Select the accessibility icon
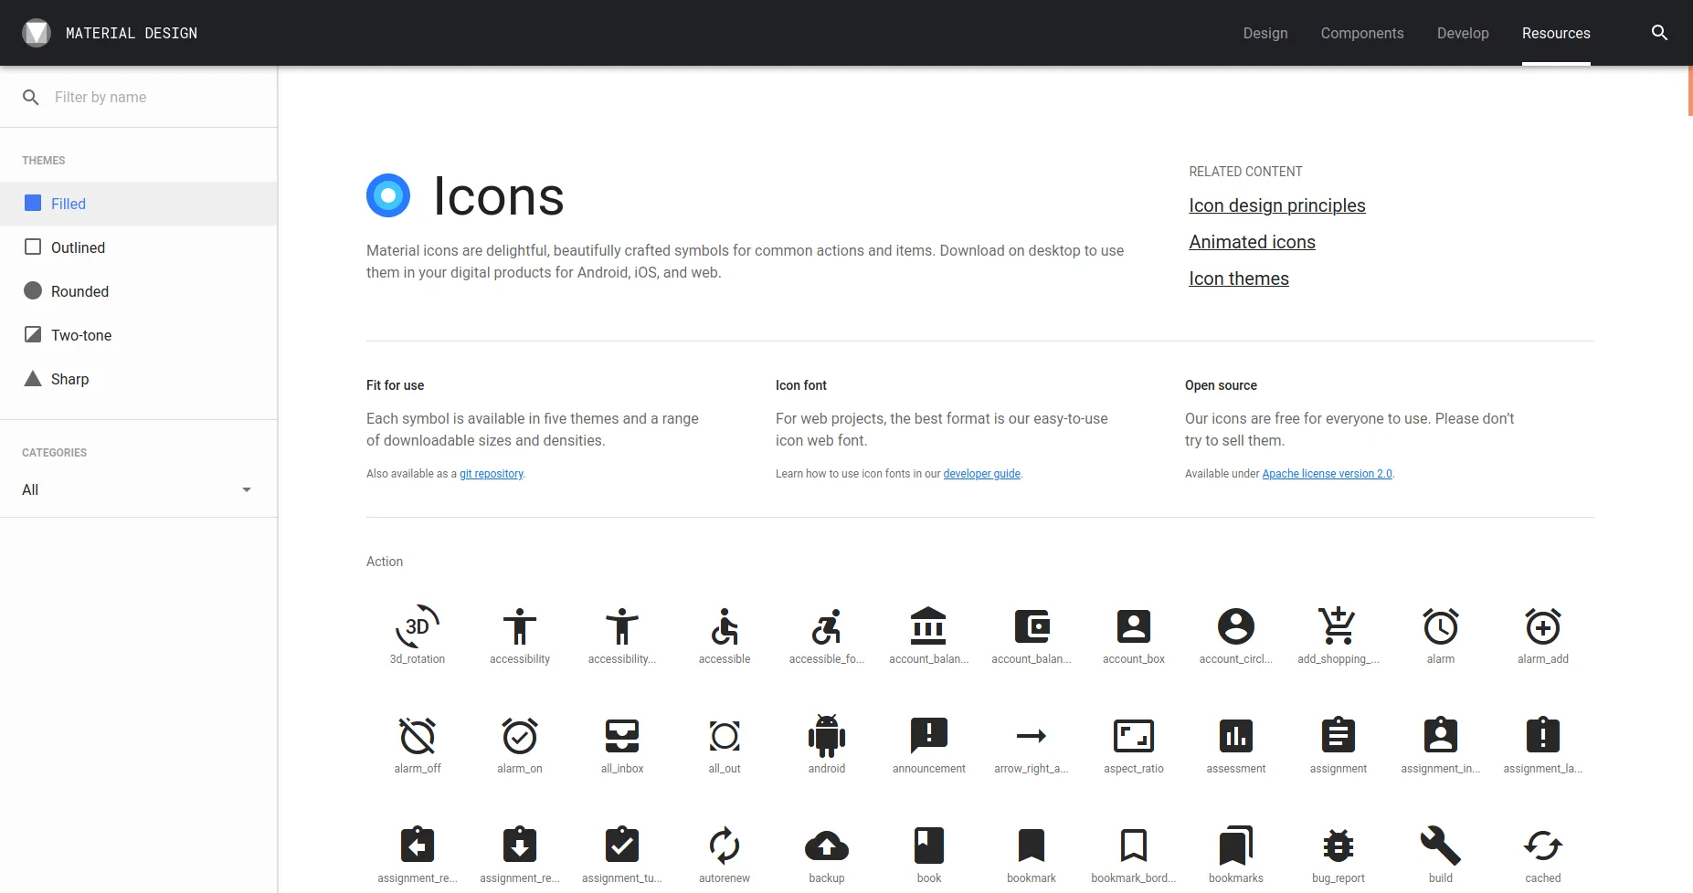 pos(520,627)
